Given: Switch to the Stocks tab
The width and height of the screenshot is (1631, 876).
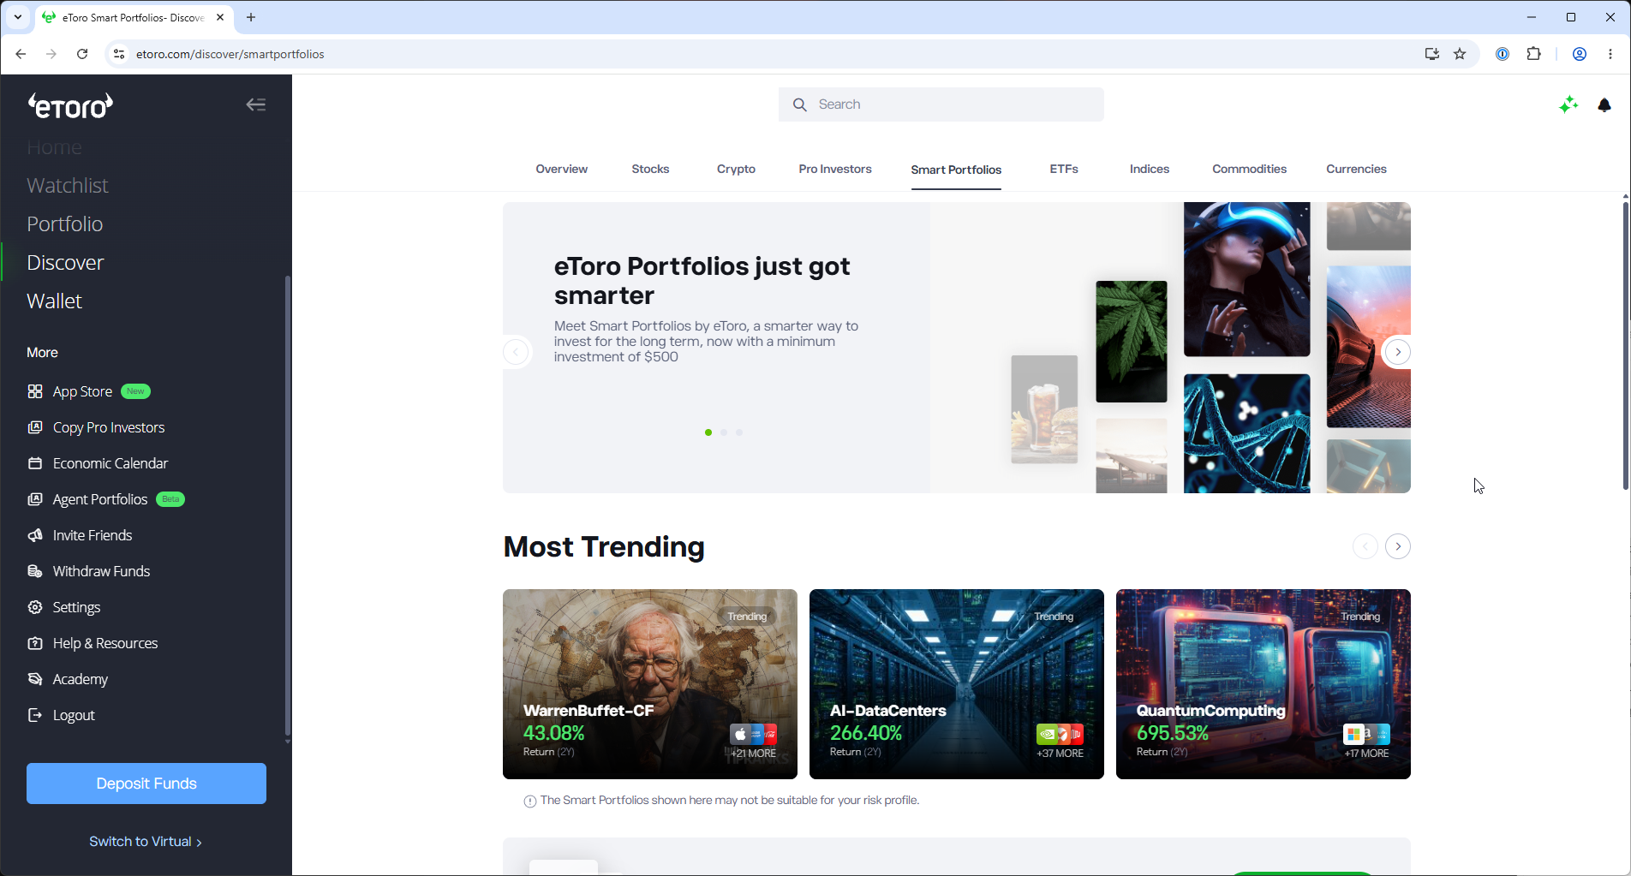Looking at the screenshot, I should pyautogui.click(x=650, y=169).
